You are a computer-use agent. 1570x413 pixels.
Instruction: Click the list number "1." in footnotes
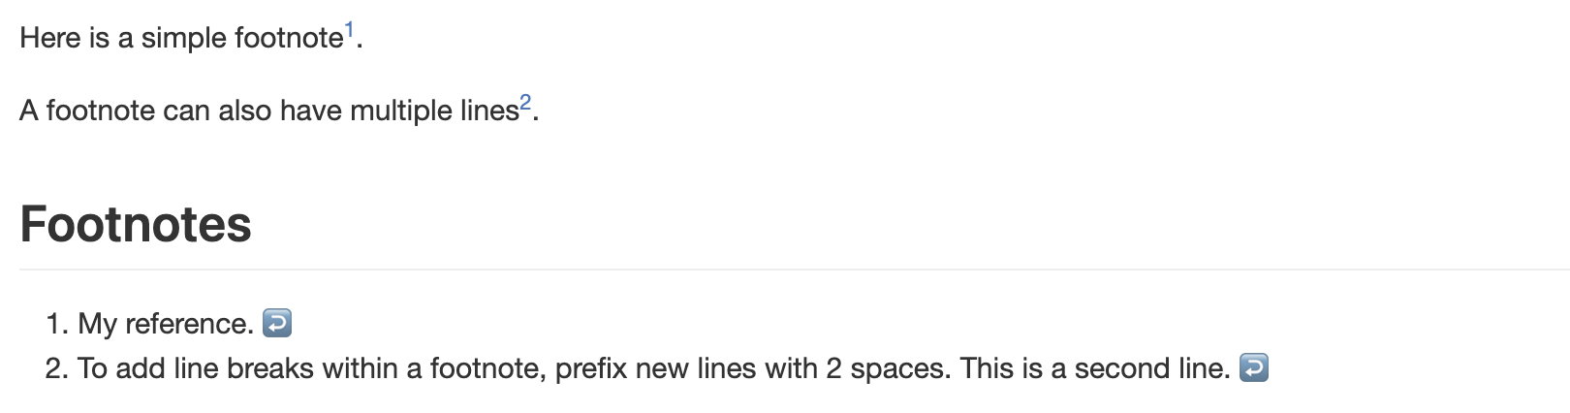pyautogui.click(x=57, y=324)
